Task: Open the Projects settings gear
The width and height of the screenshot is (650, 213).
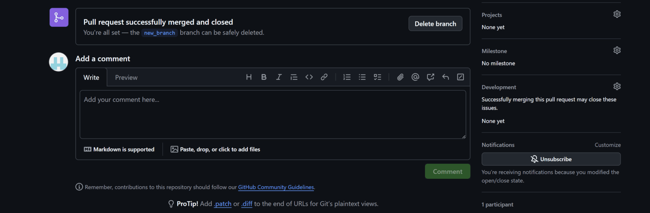Action: click(617, 14)
